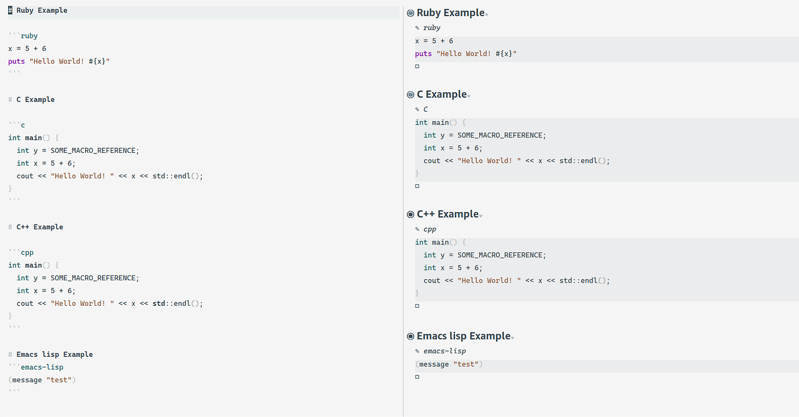This screenshot has width=799, height=417.
Task: Click the pencil icon next to the ruby label
Action: (x=417, y=27)
